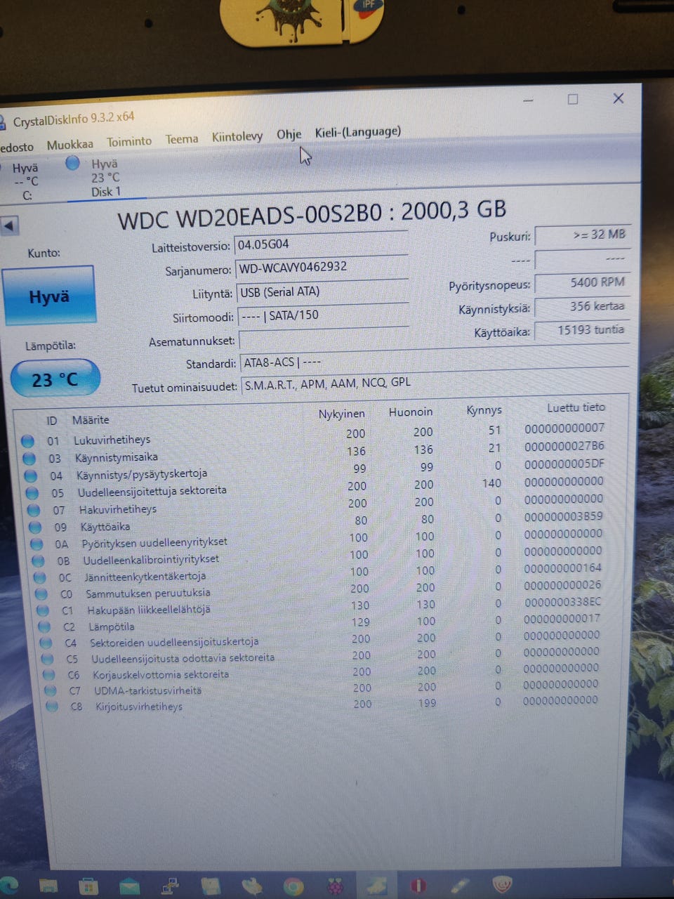The height and width of the screenshot is (899, 674).
Task: Click the Luettu tieto column header
Action: point(576,407)
